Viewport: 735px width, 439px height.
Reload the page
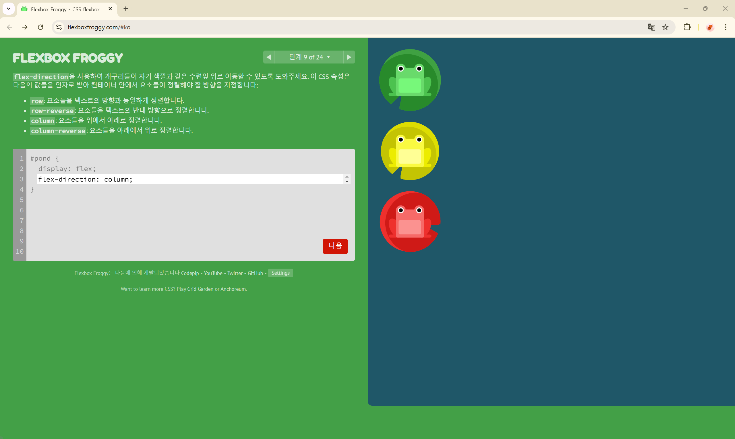40,27
